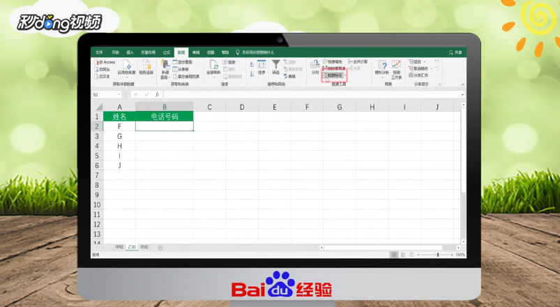Image resolution: width=560 pixels, height=307 pixels.
Task: Open the 文件 menu tab
Action: (99, 52)
